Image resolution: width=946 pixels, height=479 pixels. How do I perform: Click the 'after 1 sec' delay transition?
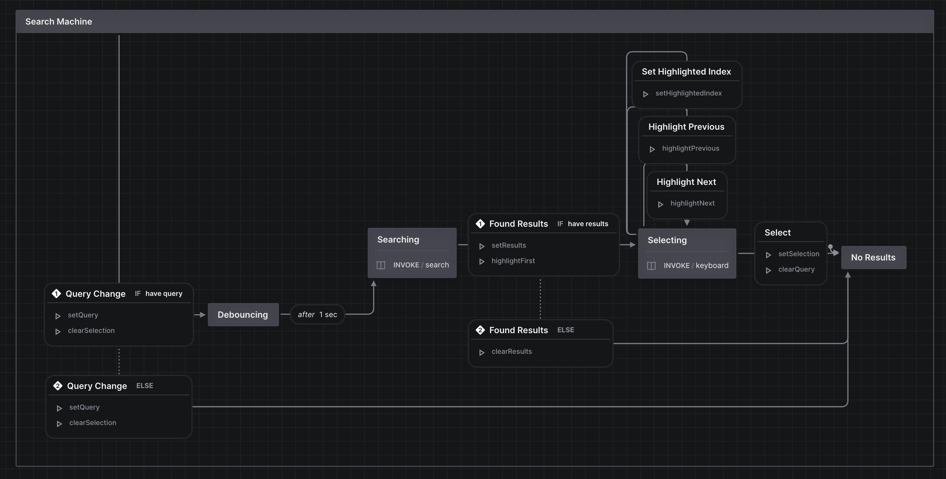318,314
